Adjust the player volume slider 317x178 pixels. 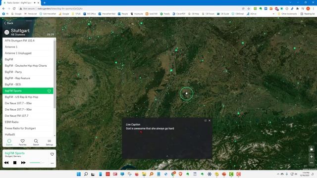coord(37,163)
